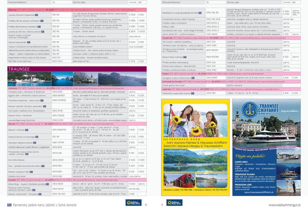Click card icon beside Muzeum Kammerhof v Gmundenu
Screen dimensions: 308x207
[x=40, y=194]
